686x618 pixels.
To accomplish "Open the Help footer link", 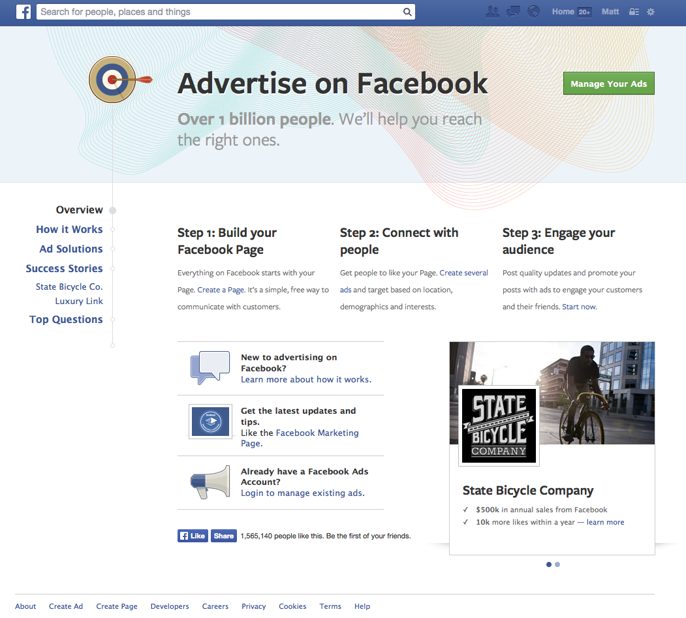I will tap(362, 606).
